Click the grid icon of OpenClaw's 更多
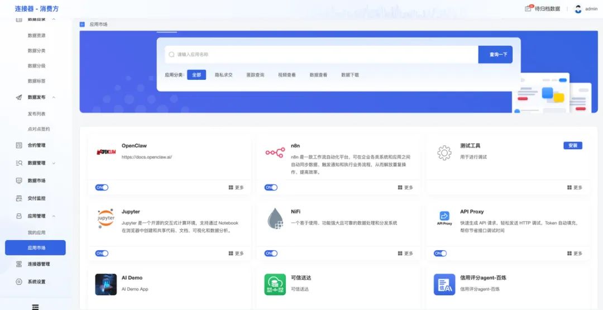This screenshot has height=310, width=603. [231, 188]
